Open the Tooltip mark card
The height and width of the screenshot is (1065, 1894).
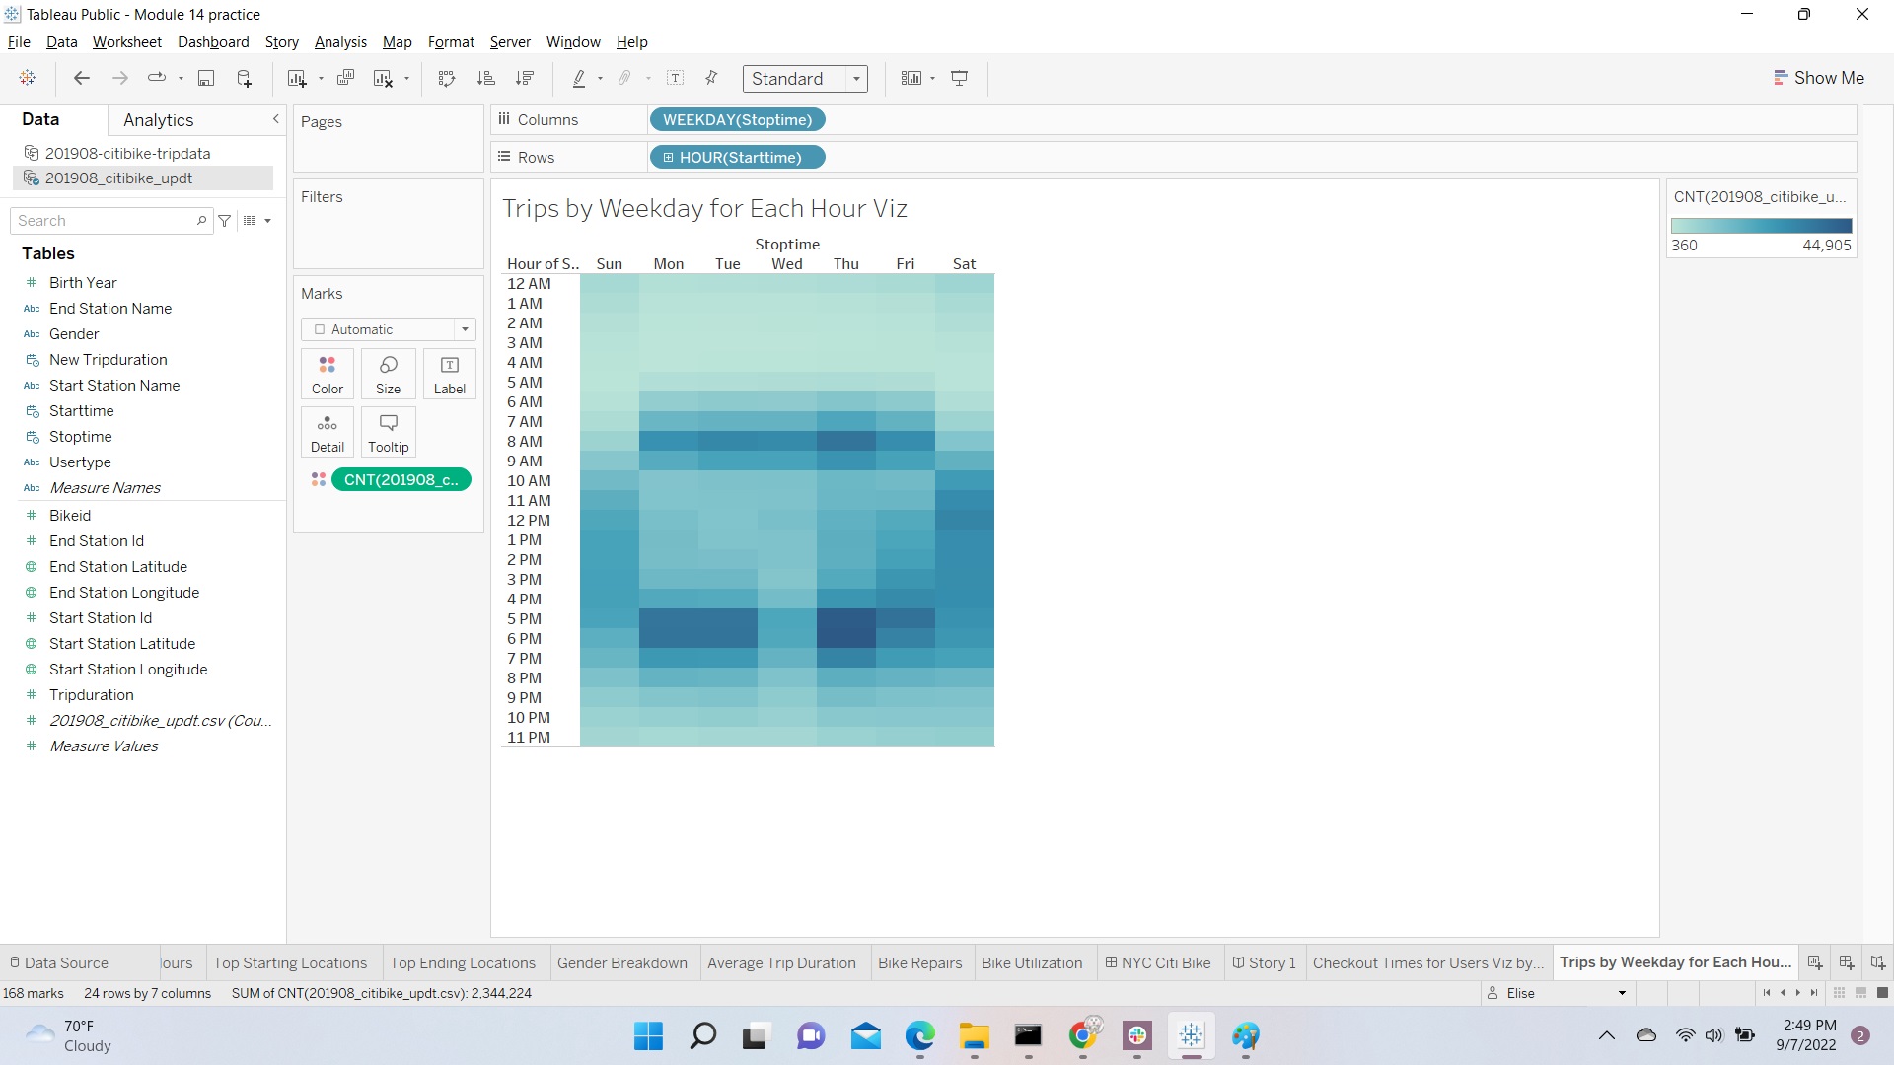point(388,432)
